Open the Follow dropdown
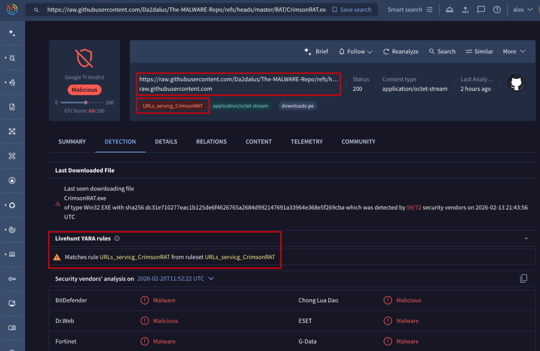This screenshot has width=540, height=351. (356, 52)
